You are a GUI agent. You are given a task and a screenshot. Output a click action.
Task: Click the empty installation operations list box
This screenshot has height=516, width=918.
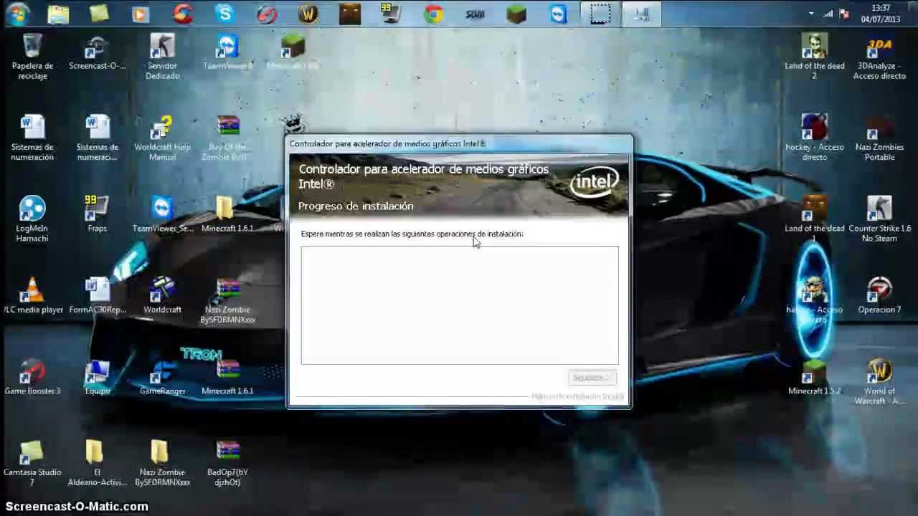coord(460,305)
